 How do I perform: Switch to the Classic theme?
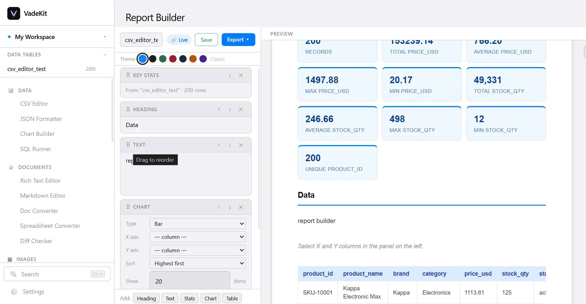pyautogui.click(x=218, y=59)
